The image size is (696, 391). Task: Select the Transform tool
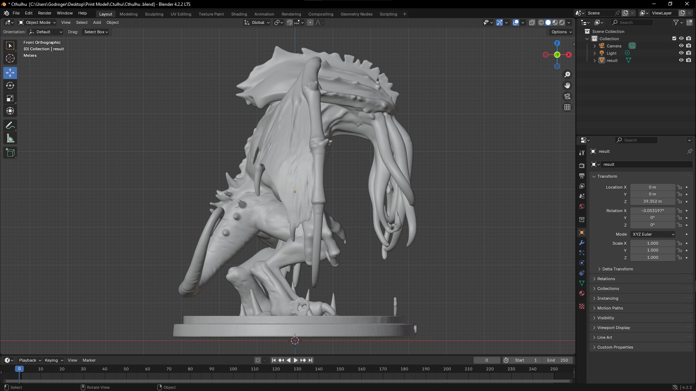pyautogui.click(x=10, y=111)
